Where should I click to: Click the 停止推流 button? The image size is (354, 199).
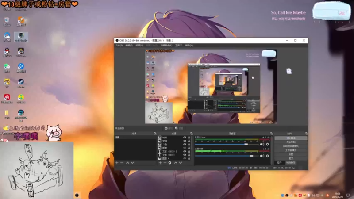(291, 138)
